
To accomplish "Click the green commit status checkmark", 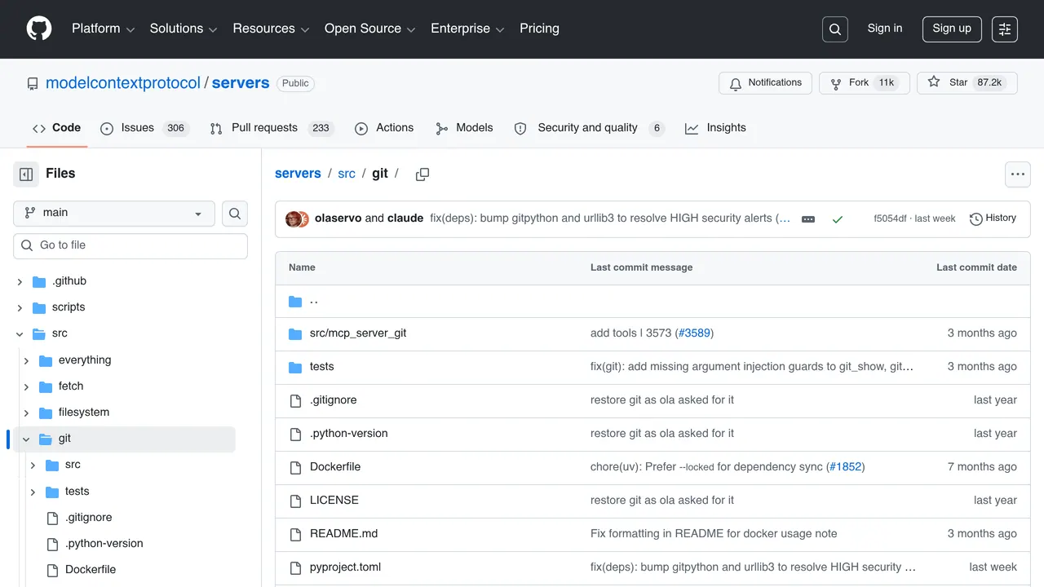I will click(837, 219).
